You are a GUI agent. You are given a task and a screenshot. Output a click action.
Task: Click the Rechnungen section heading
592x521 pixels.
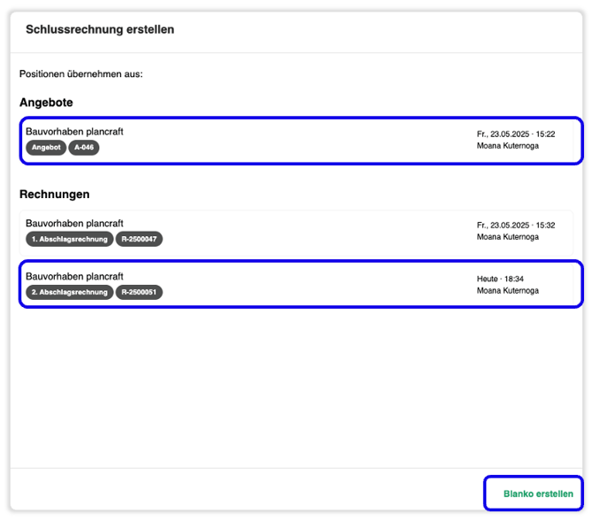tap(55, 195)
